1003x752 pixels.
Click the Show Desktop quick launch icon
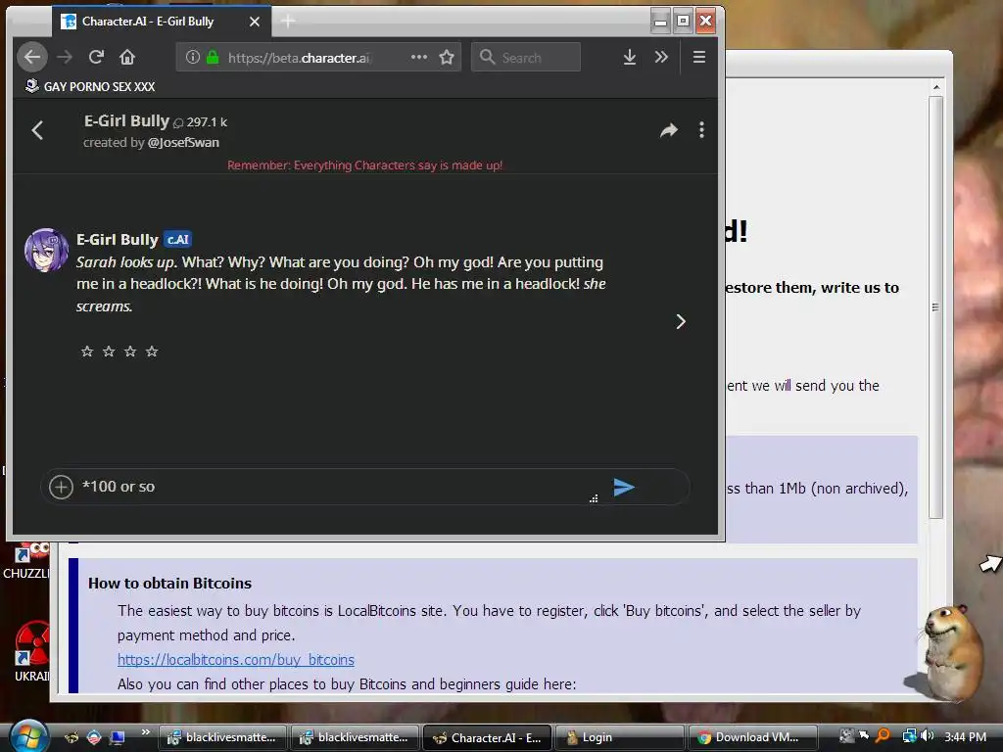tap(118, 737)
